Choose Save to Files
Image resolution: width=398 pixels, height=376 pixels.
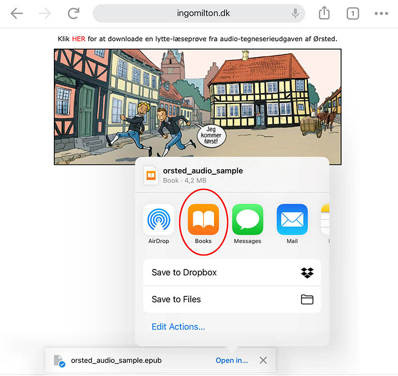[x=232, y=299]
